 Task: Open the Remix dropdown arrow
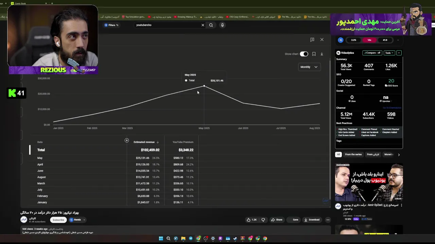point(84,220)
